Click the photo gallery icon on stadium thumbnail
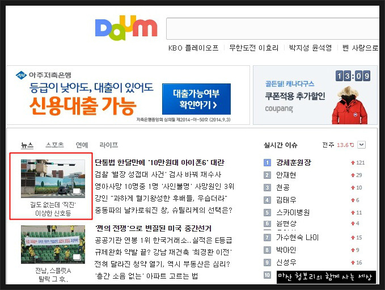Image resolution: width=385 pixels, height=290 pixels. coord(77,257)
